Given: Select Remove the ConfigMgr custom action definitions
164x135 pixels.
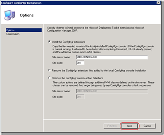Looking at the screenshot, I should (x=49, y=78).
